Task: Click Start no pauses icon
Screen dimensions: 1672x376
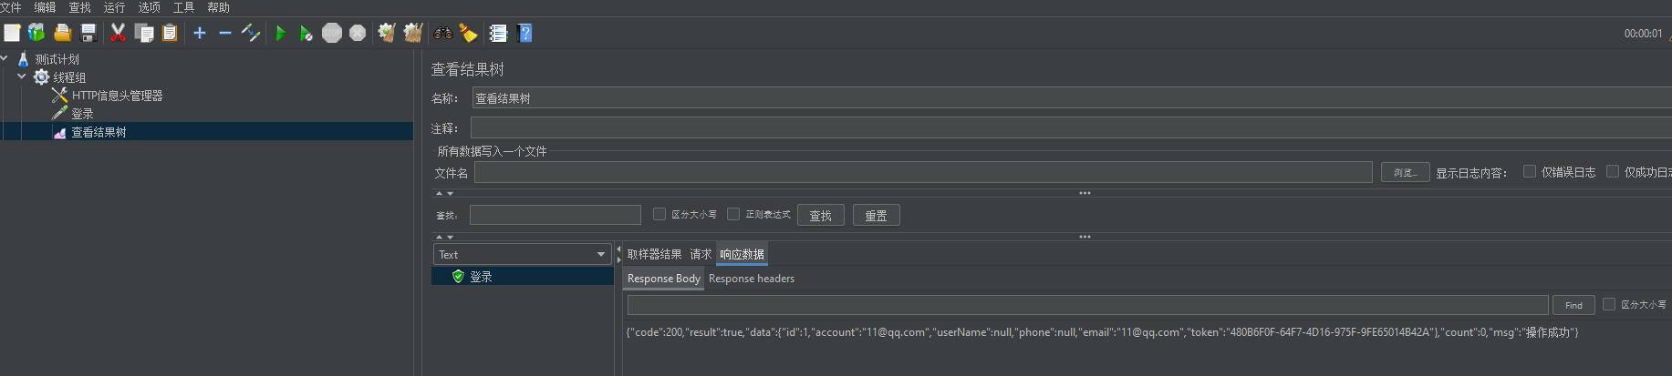Action: [x=306, y=34]
